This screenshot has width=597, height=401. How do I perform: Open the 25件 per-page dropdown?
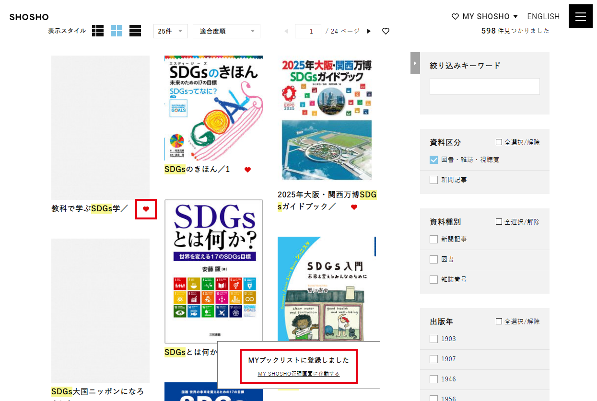coord(171,31)
